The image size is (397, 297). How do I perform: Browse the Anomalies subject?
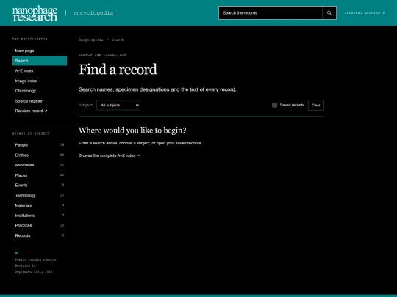pyautogui.click(x=40, y=165)
